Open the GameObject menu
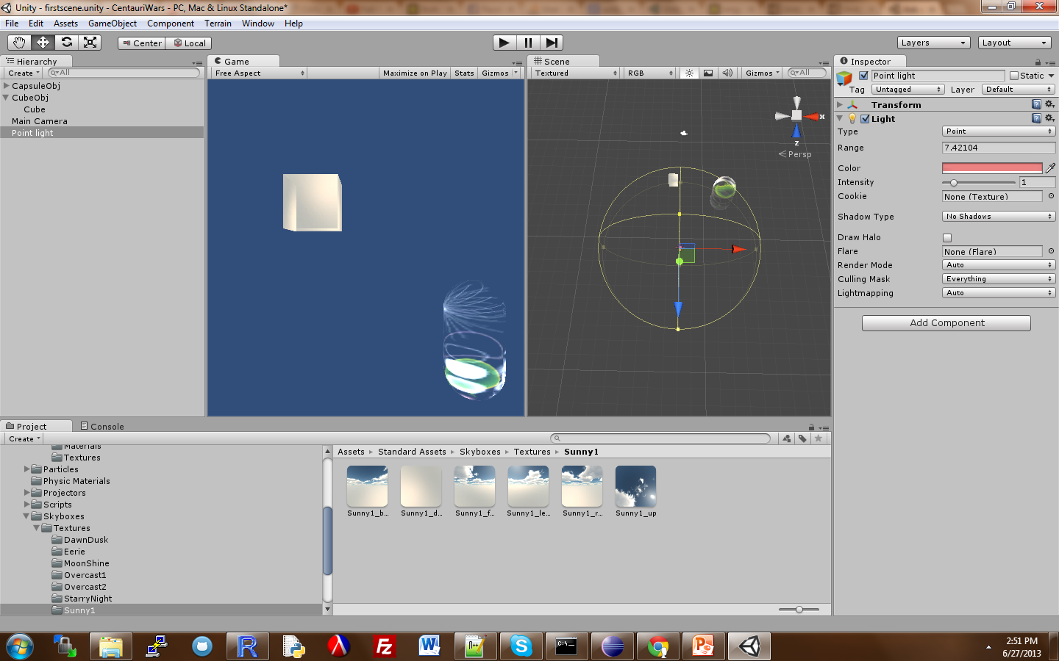This screenshot has width=1059, height=661. 113,23
